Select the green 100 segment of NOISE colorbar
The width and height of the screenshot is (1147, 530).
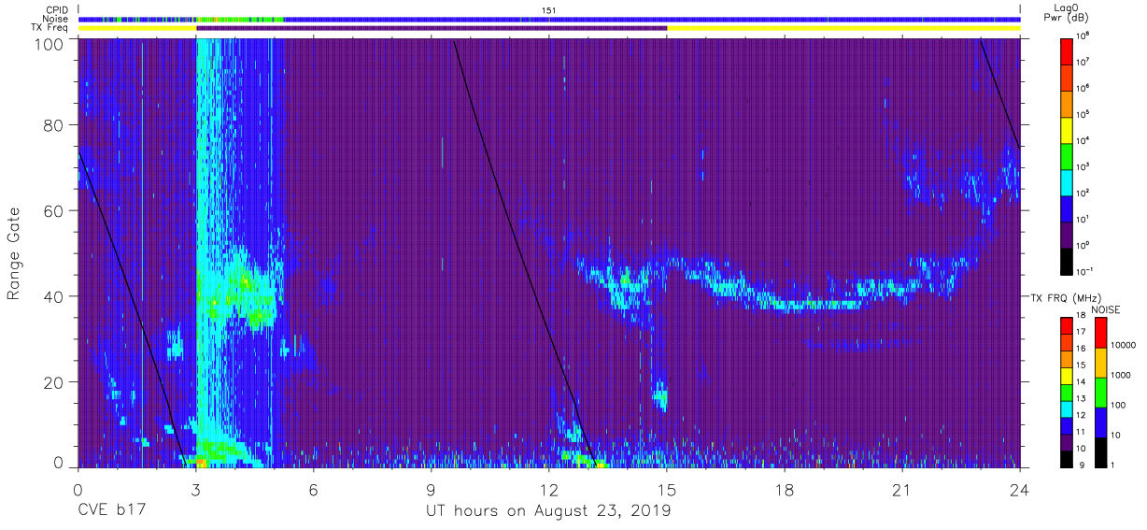[1100, 392]
